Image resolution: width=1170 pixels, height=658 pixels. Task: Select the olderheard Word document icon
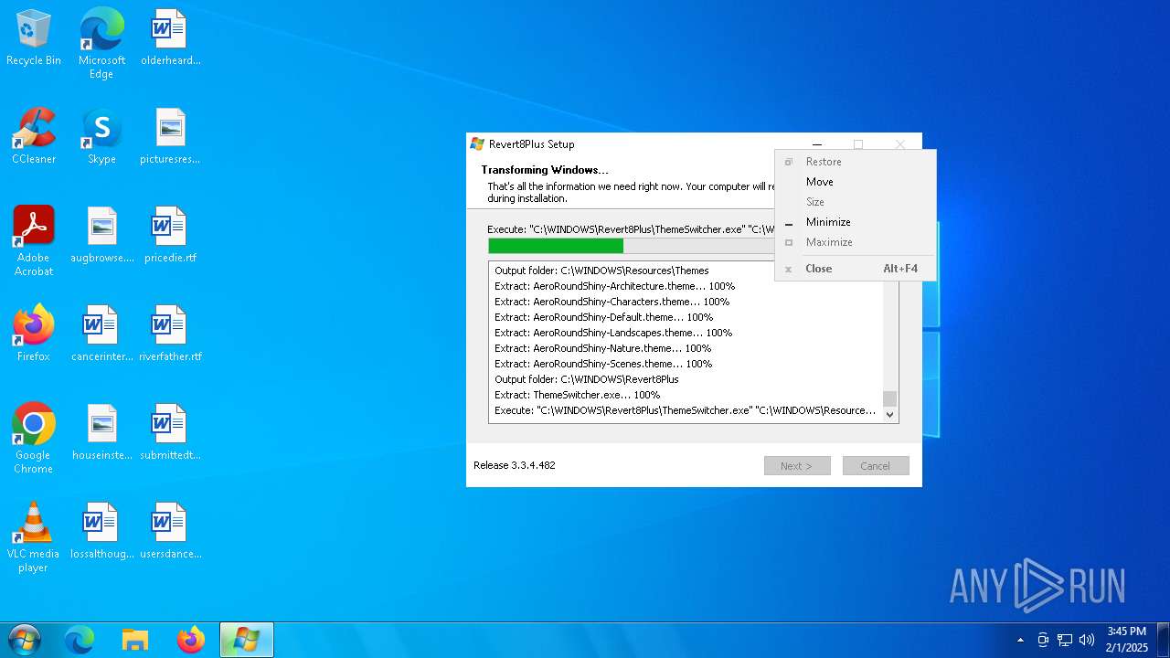(x=170, y=38)
